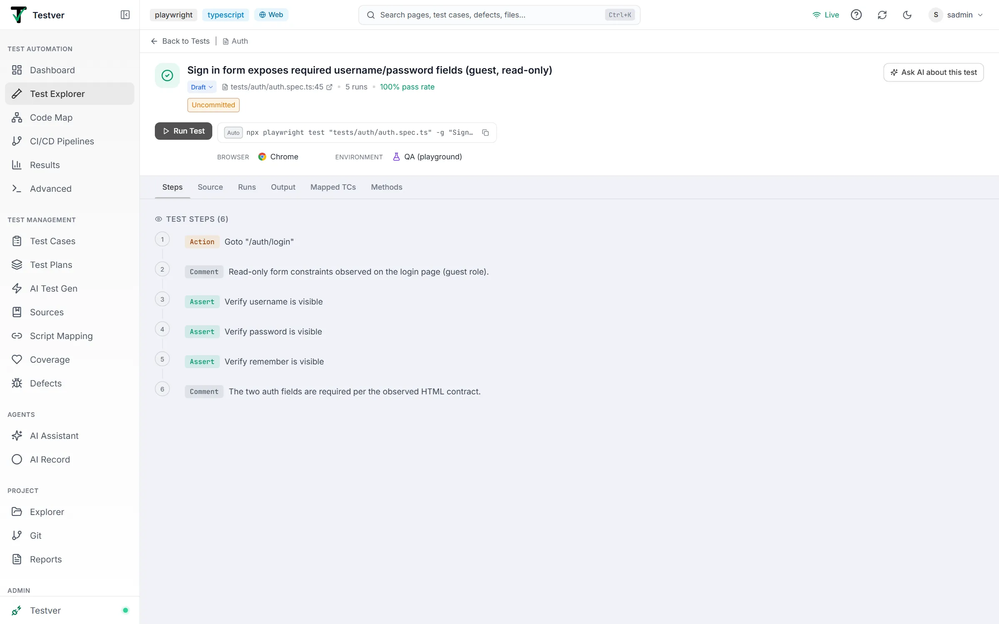Launch AI Test Gen
Image resolution: width=999 pixels, height=624 pixels.
click(70, 288)
